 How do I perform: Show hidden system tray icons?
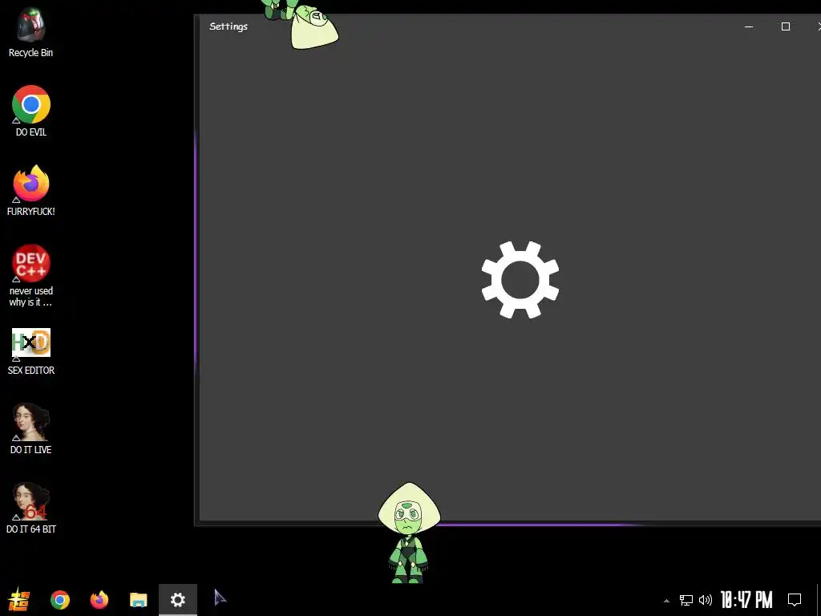point(666,600)
